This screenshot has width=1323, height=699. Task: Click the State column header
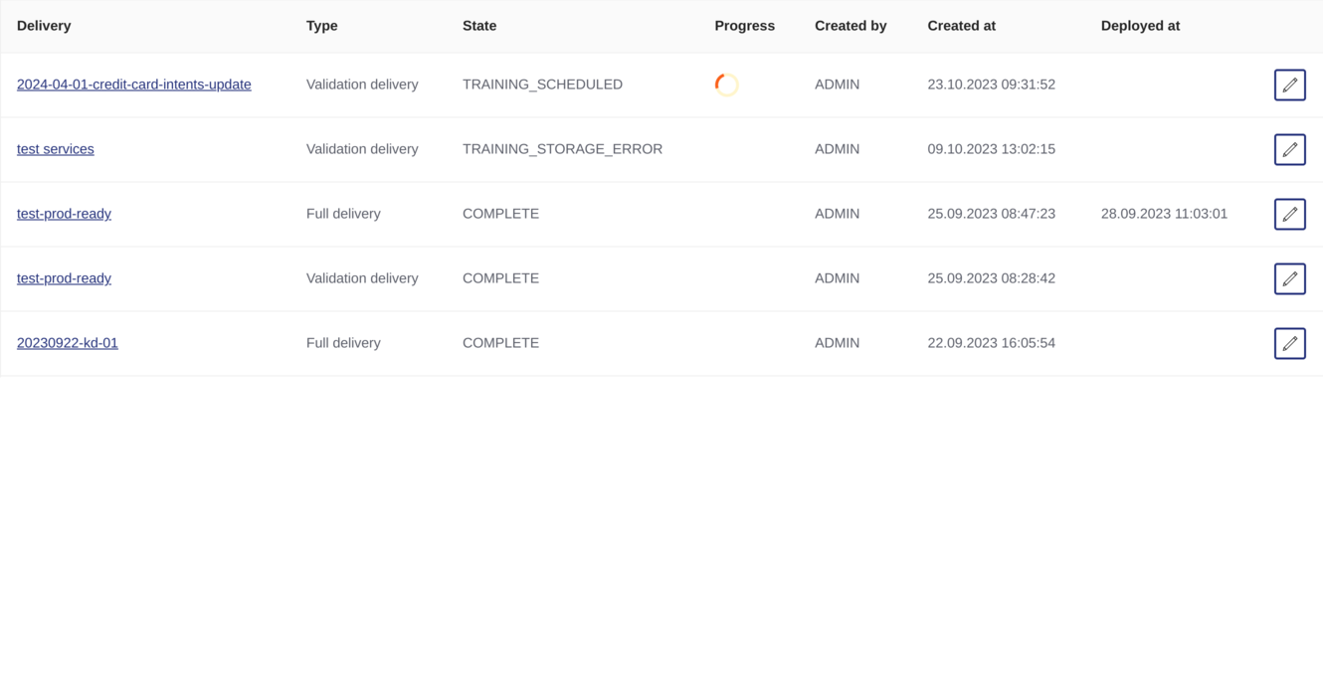pyautogui.click(x=479, y=26)
